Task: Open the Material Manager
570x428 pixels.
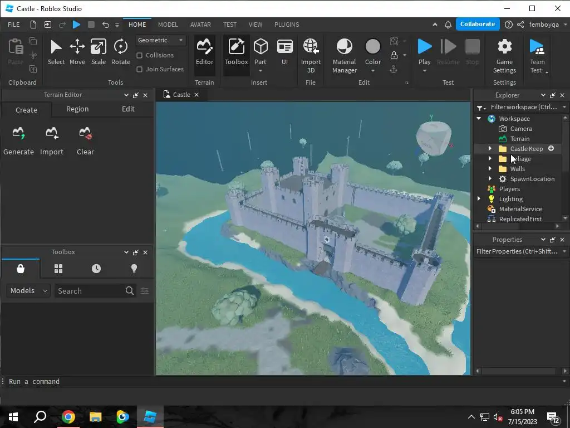Action: pyautogui.click(x=344, y=56)
